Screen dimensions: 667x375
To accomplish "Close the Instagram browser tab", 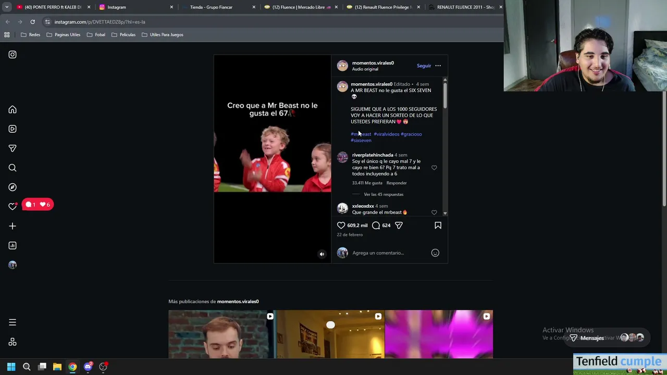I will [171, 7].
